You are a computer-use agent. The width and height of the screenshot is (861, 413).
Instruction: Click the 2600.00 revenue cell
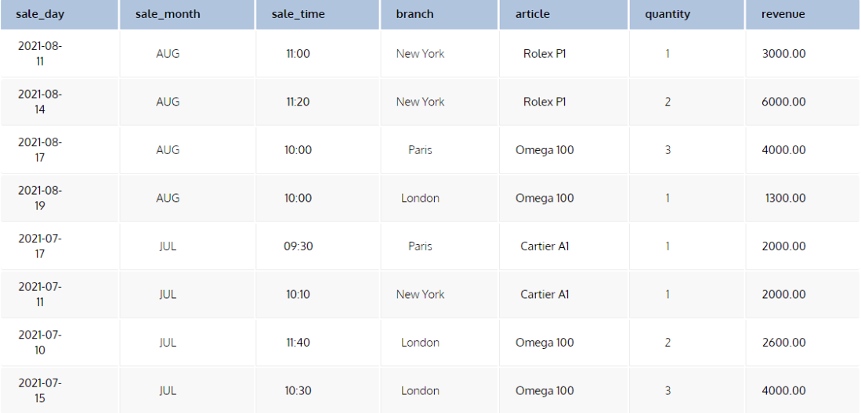tap(783, 343)
